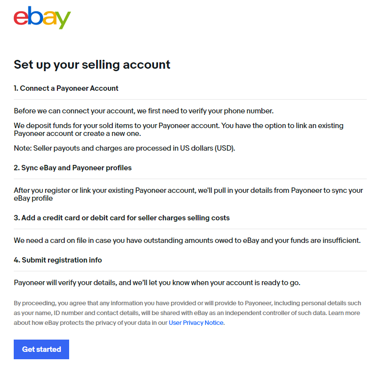Click the sentence about a card on file
Screen dimensions: 380x371
click(x=187, y=240)
